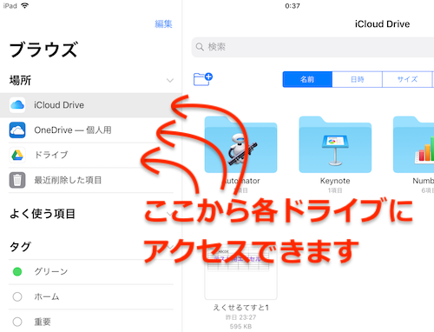Sort files by 名前
This screenshot has width=434, height=332.
(307, 79)
